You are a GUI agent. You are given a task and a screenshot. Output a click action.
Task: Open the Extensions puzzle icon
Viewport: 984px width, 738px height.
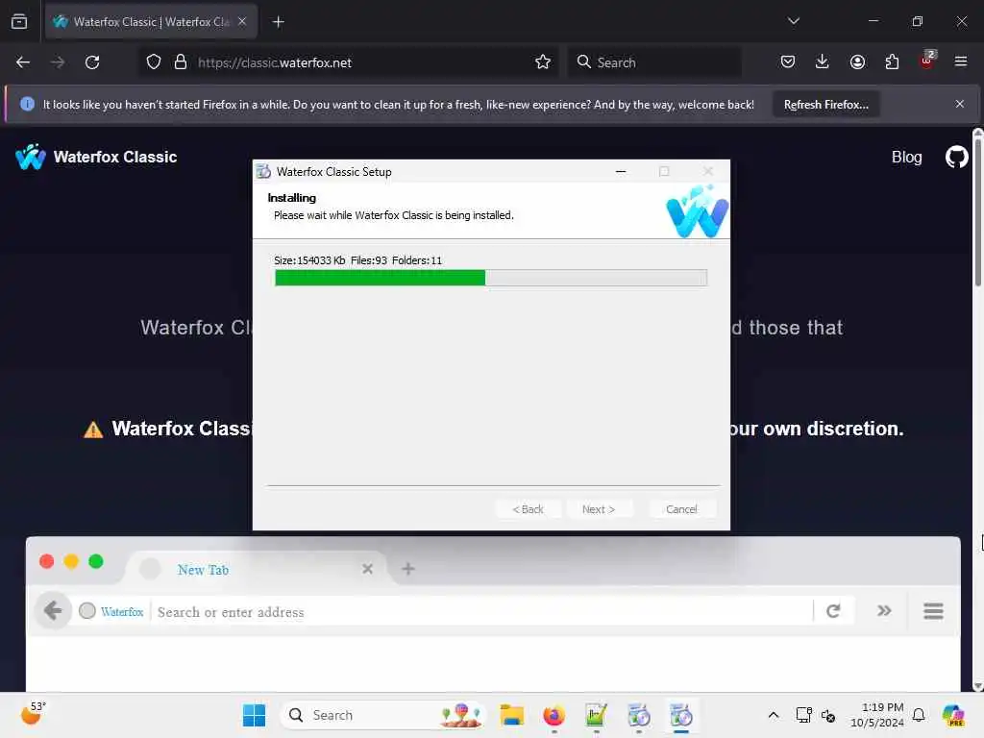pyautogui.click(x=892, y=61)
